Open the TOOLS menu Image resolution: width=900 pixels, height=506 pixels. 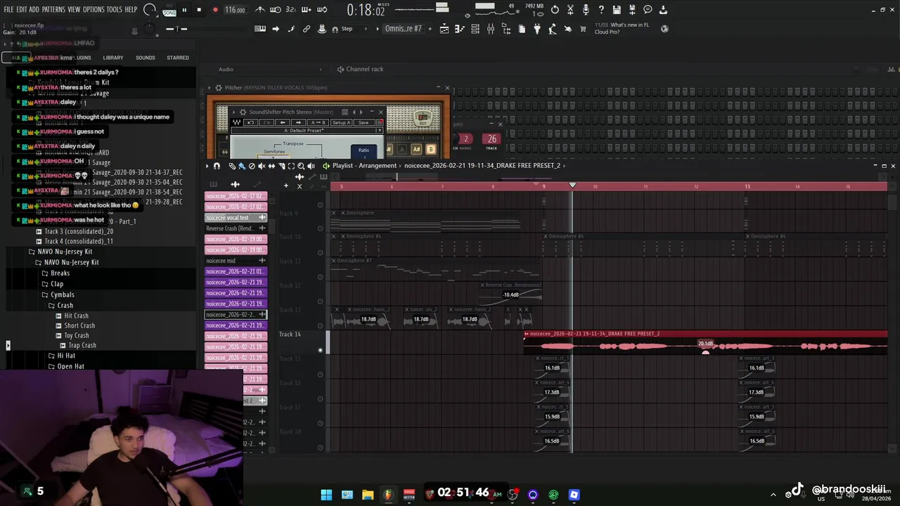click(x=115, y=10)
